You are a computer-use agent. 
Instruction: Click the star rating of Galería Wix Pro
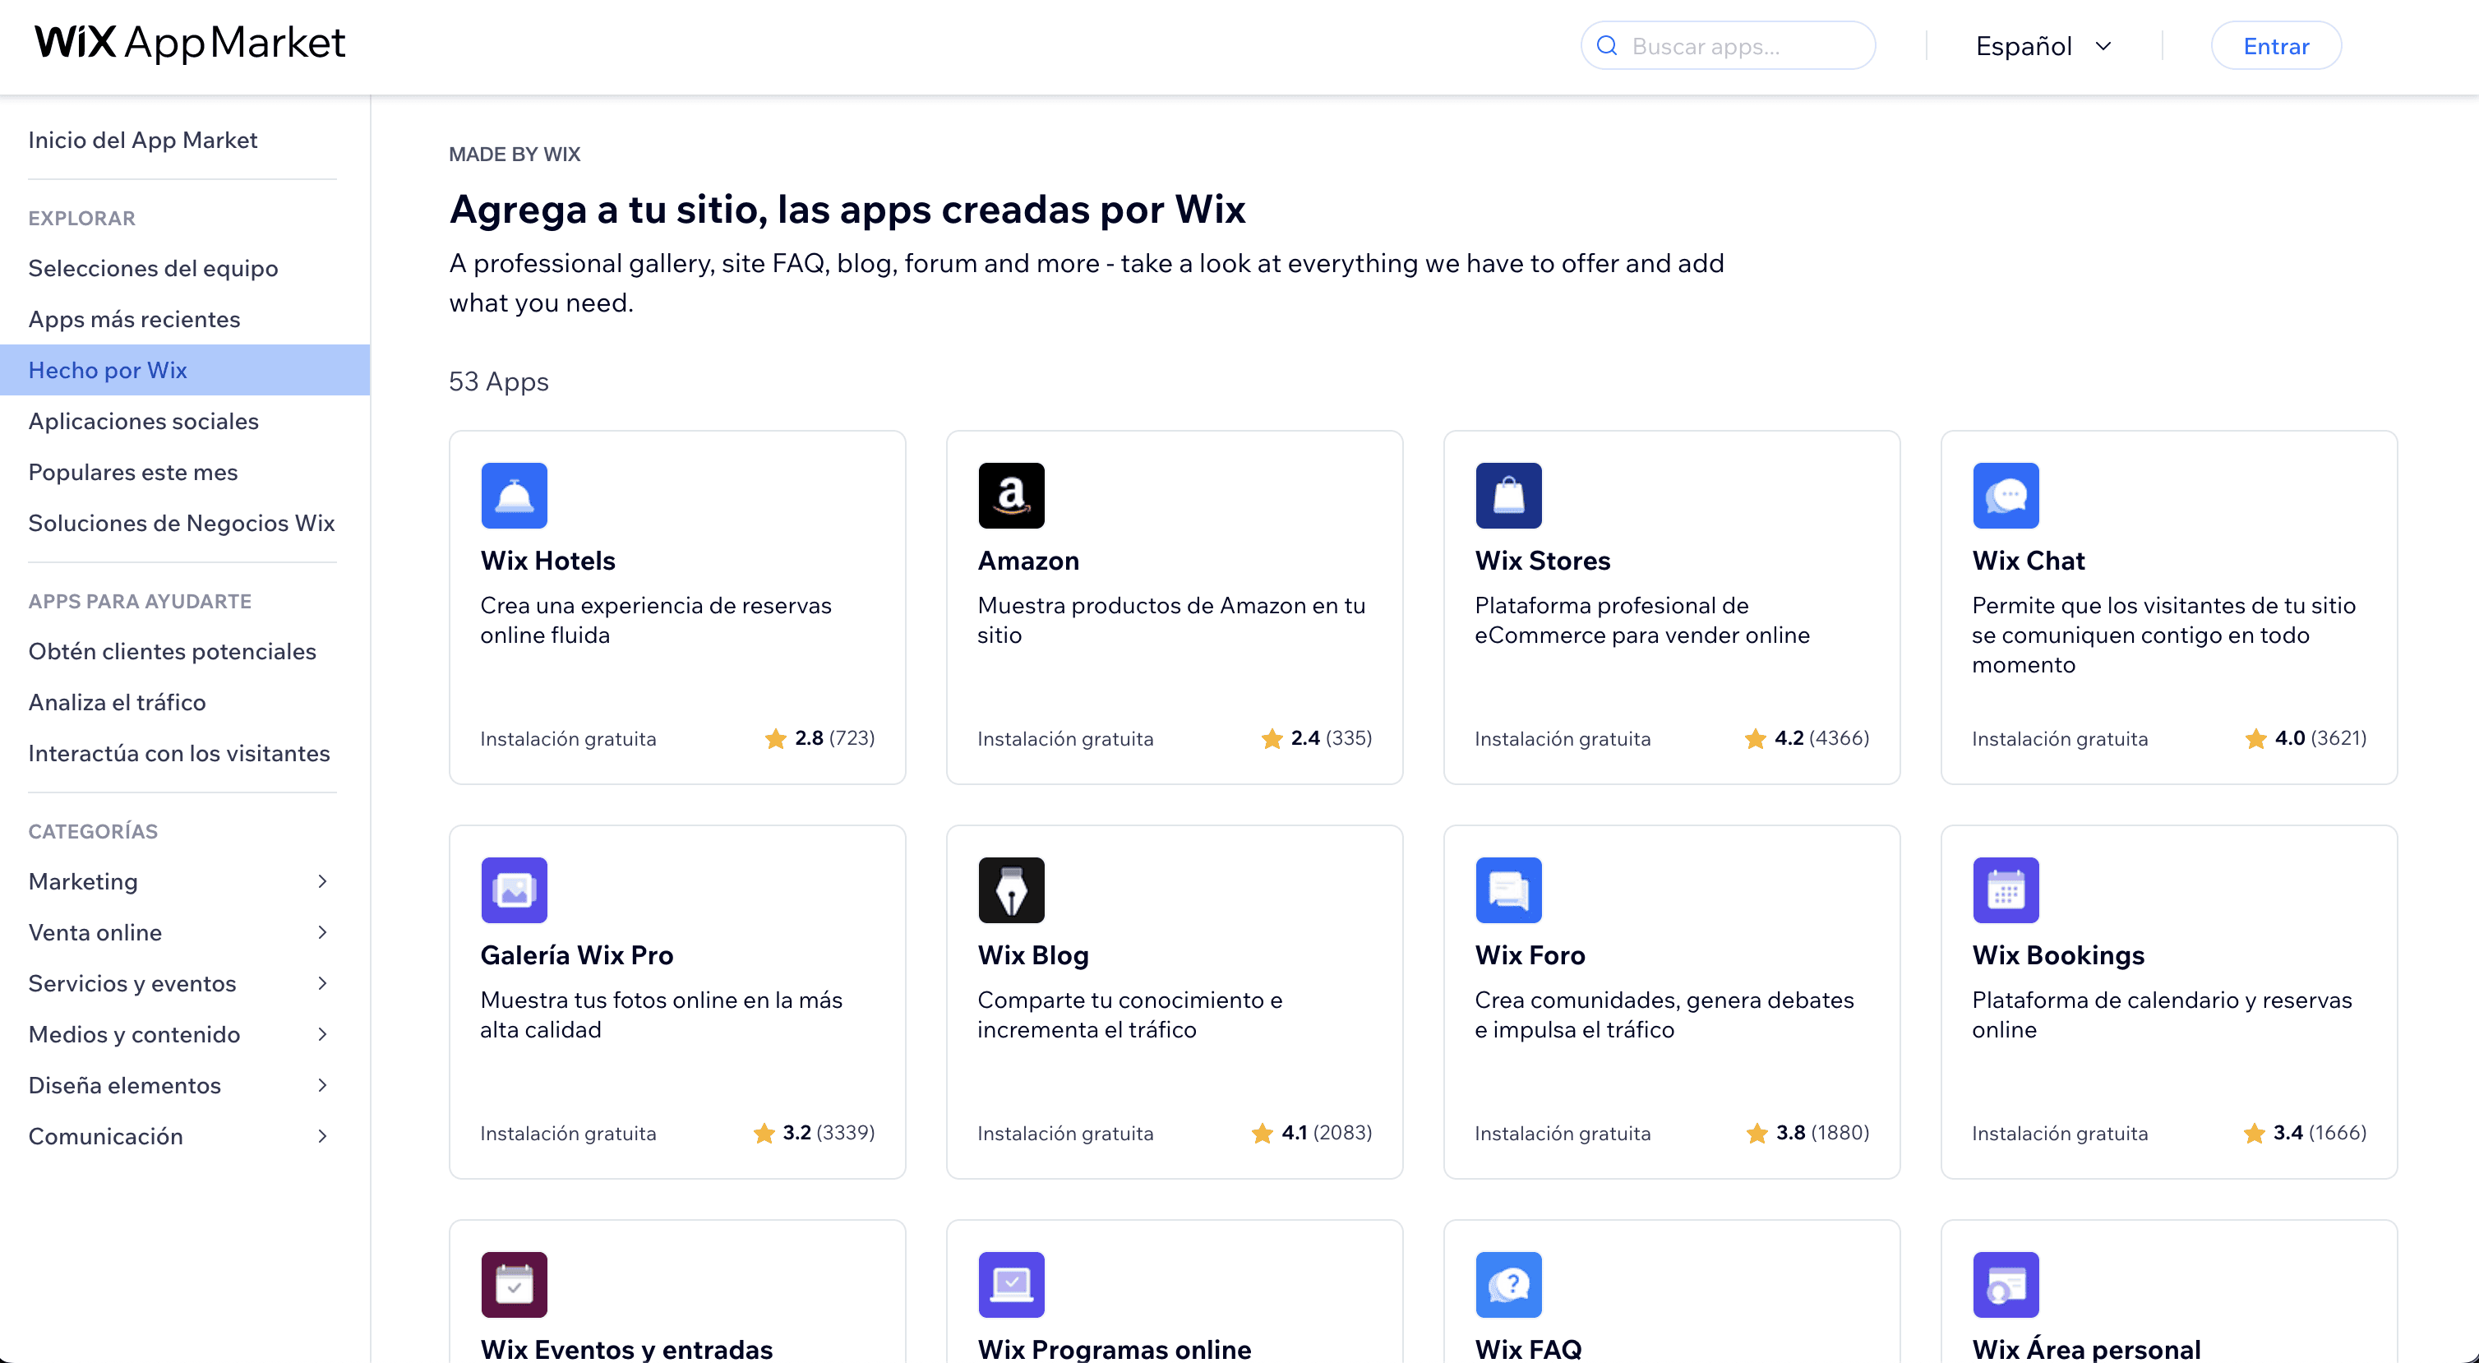813,1133
